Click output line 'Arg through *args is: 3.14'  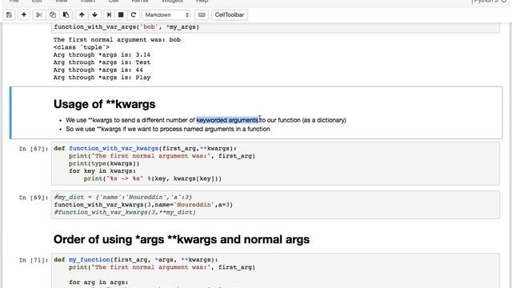[x=102, y=55]
